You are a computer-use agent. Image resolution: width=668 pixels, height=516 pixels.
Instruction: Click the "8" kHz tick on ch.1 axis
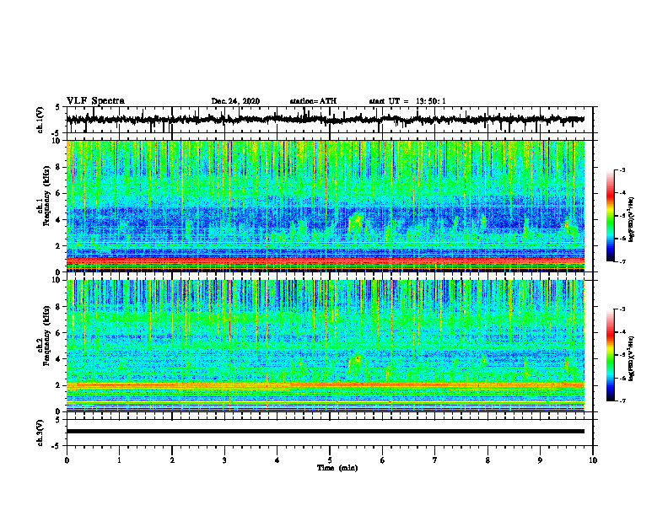[59, 167]
